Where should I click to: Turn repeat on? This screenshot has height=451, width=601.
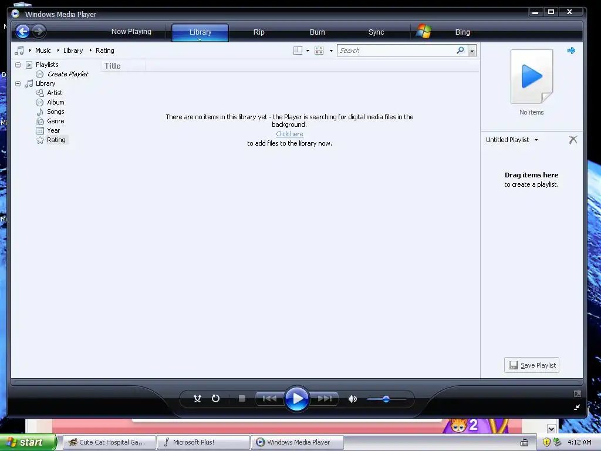215,399
